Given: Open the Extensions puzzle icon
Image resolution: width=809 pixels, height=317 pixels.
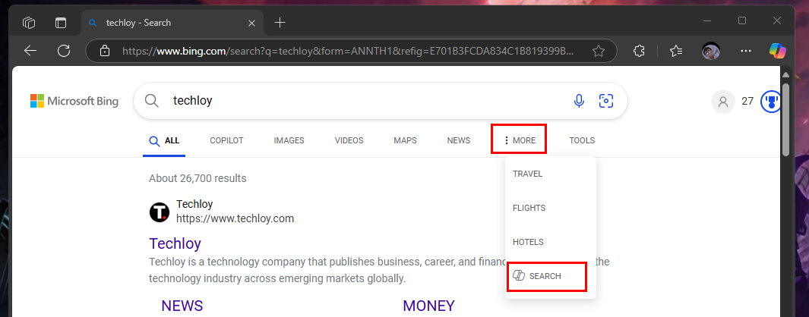Looking at the screenshot, I should tap(639, 51).
